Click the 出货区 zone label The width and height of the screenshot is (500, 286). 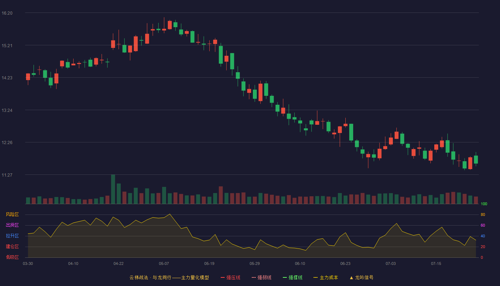pos(12,225)
